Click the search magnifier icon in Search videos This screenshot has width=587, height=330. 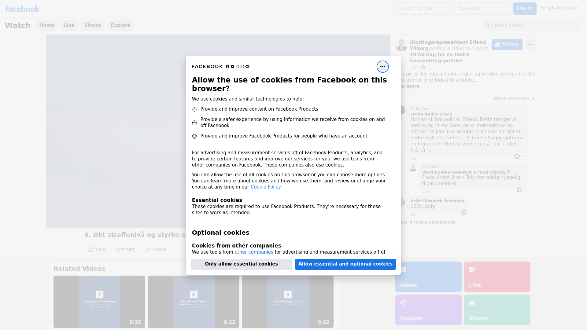pyautogui.click(x=487, y=26)
